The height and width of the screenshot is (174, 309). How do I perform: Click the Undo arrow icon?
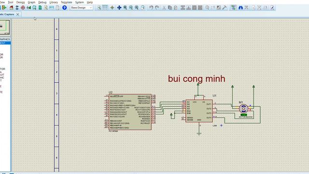click(x=151, y=8)
